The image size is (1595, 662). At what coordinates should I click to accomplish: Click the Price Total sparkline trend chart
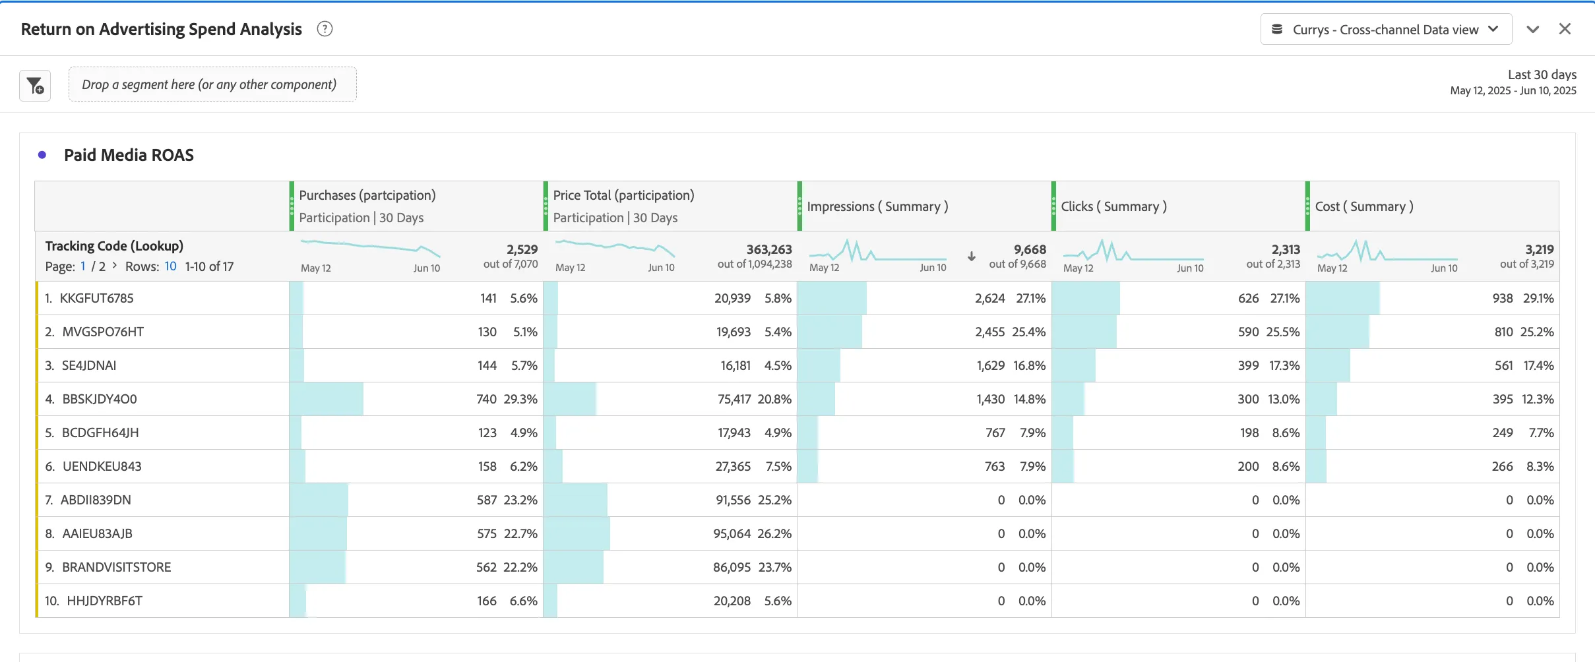click(615, 249)
